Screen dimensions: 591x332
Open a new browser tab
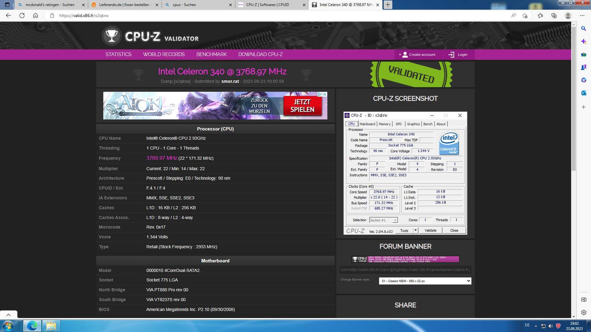[388, 5]
